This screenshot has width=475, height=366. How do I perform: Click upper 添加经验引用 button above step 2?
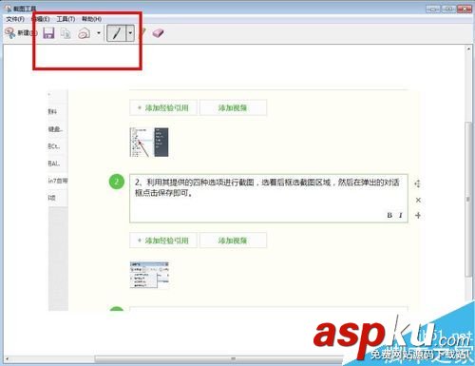click(163, 107)
